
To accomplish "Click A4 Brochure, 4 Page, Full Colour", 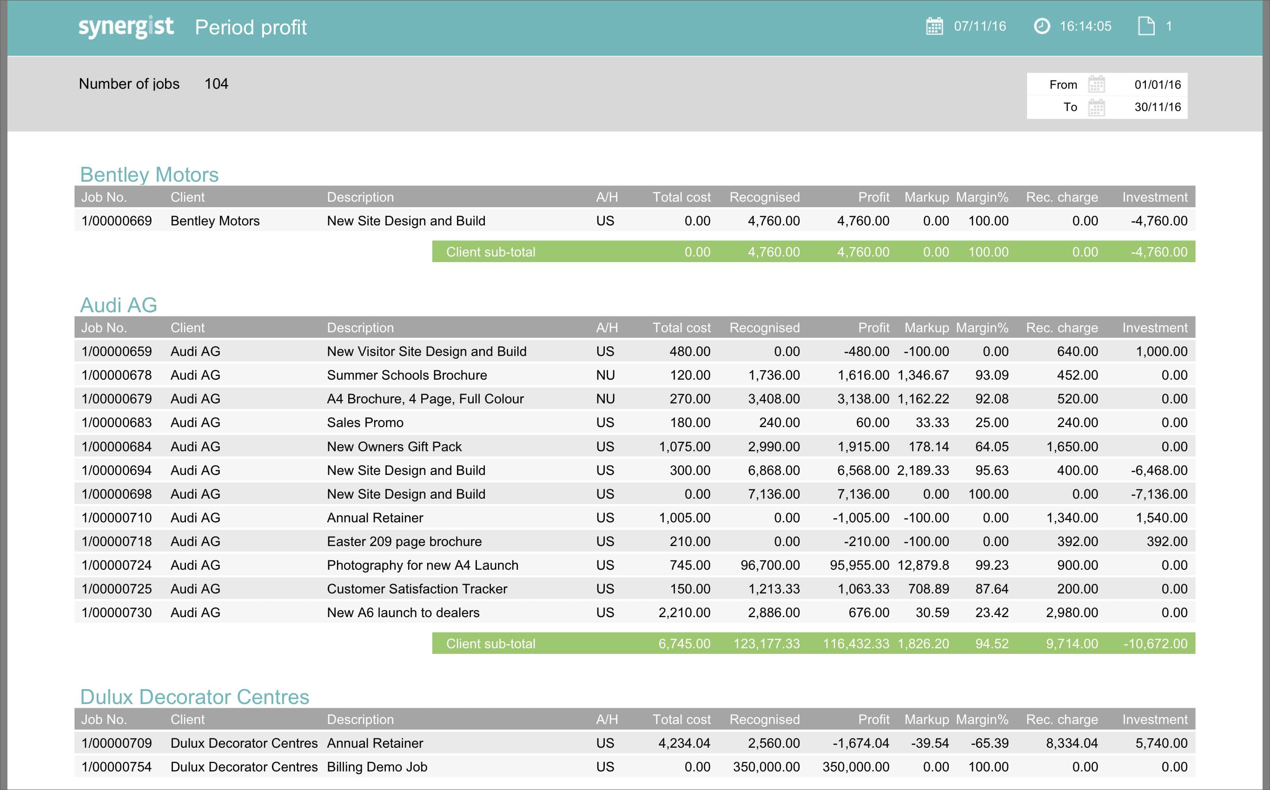I will (x=425, y=399).
